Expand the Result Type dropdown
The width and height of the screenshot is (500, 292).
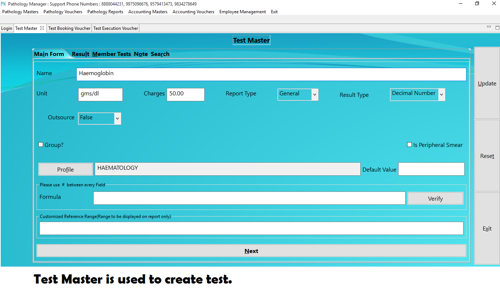pyautogui.click(x=441, y=95)
